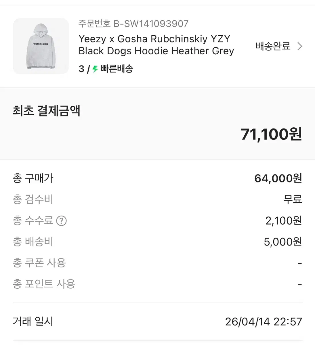Tap the grey hoodie product thumbnail
The width and height of the screenshot is (315, 345).
coord(41,46)
